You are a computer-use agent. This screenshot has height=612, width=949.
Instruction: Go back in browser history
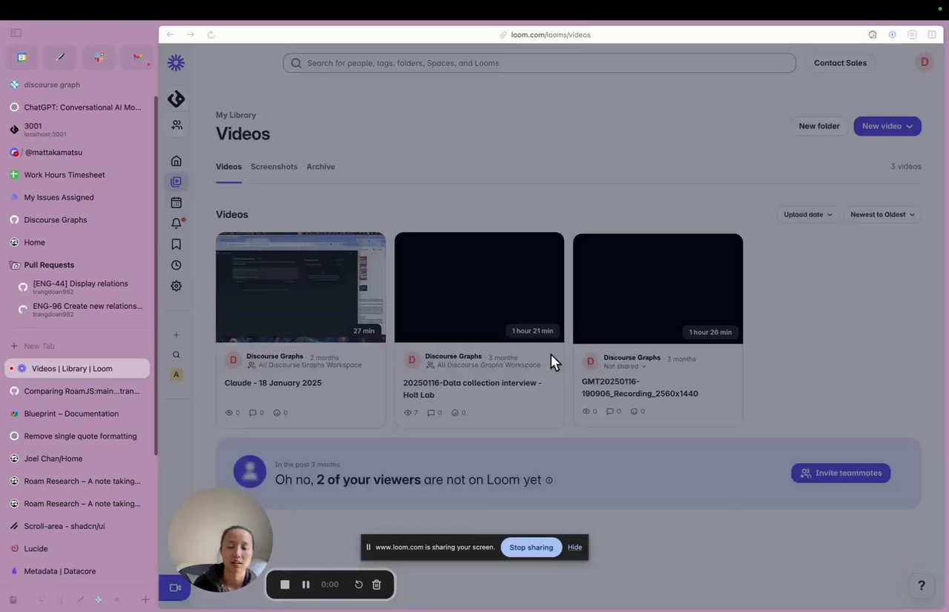pyautogui.click(x=171, y=35)
